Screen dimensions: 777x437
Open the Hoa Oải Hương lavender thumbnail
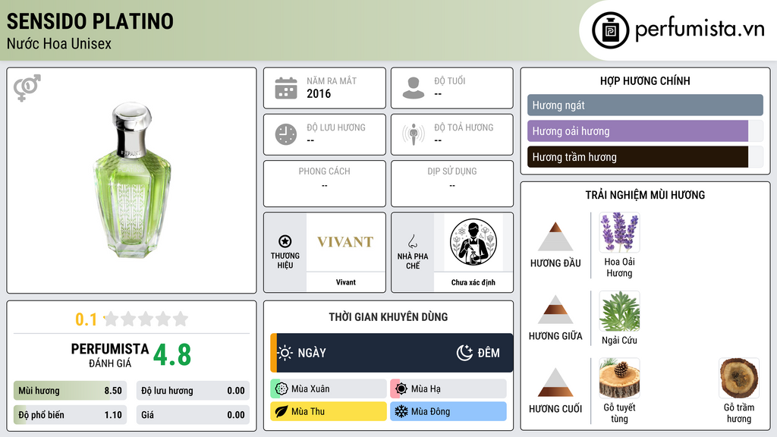coord(619,232)
